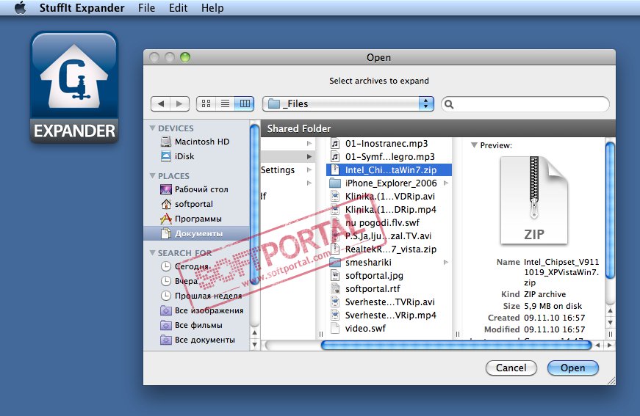Open the Все документы smart folder
The height and width of the screenshot is (416, 640).
tap(198, 340)
